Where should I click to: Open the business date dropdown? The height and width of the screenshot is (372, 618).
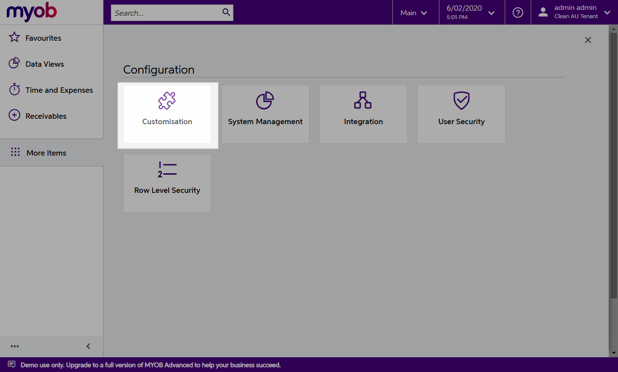pos(471,13)
